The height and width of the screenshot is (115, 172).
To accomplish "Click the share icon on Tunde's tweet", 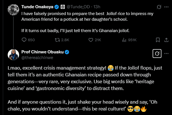I will 165,40.
